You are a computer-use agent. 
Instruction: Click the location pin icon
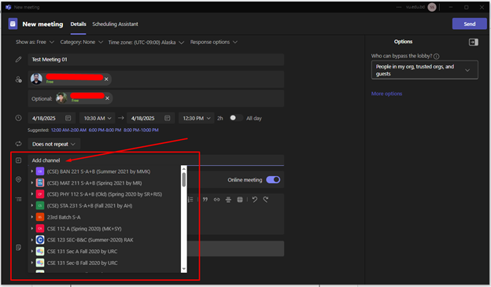[x=18, y=179]
